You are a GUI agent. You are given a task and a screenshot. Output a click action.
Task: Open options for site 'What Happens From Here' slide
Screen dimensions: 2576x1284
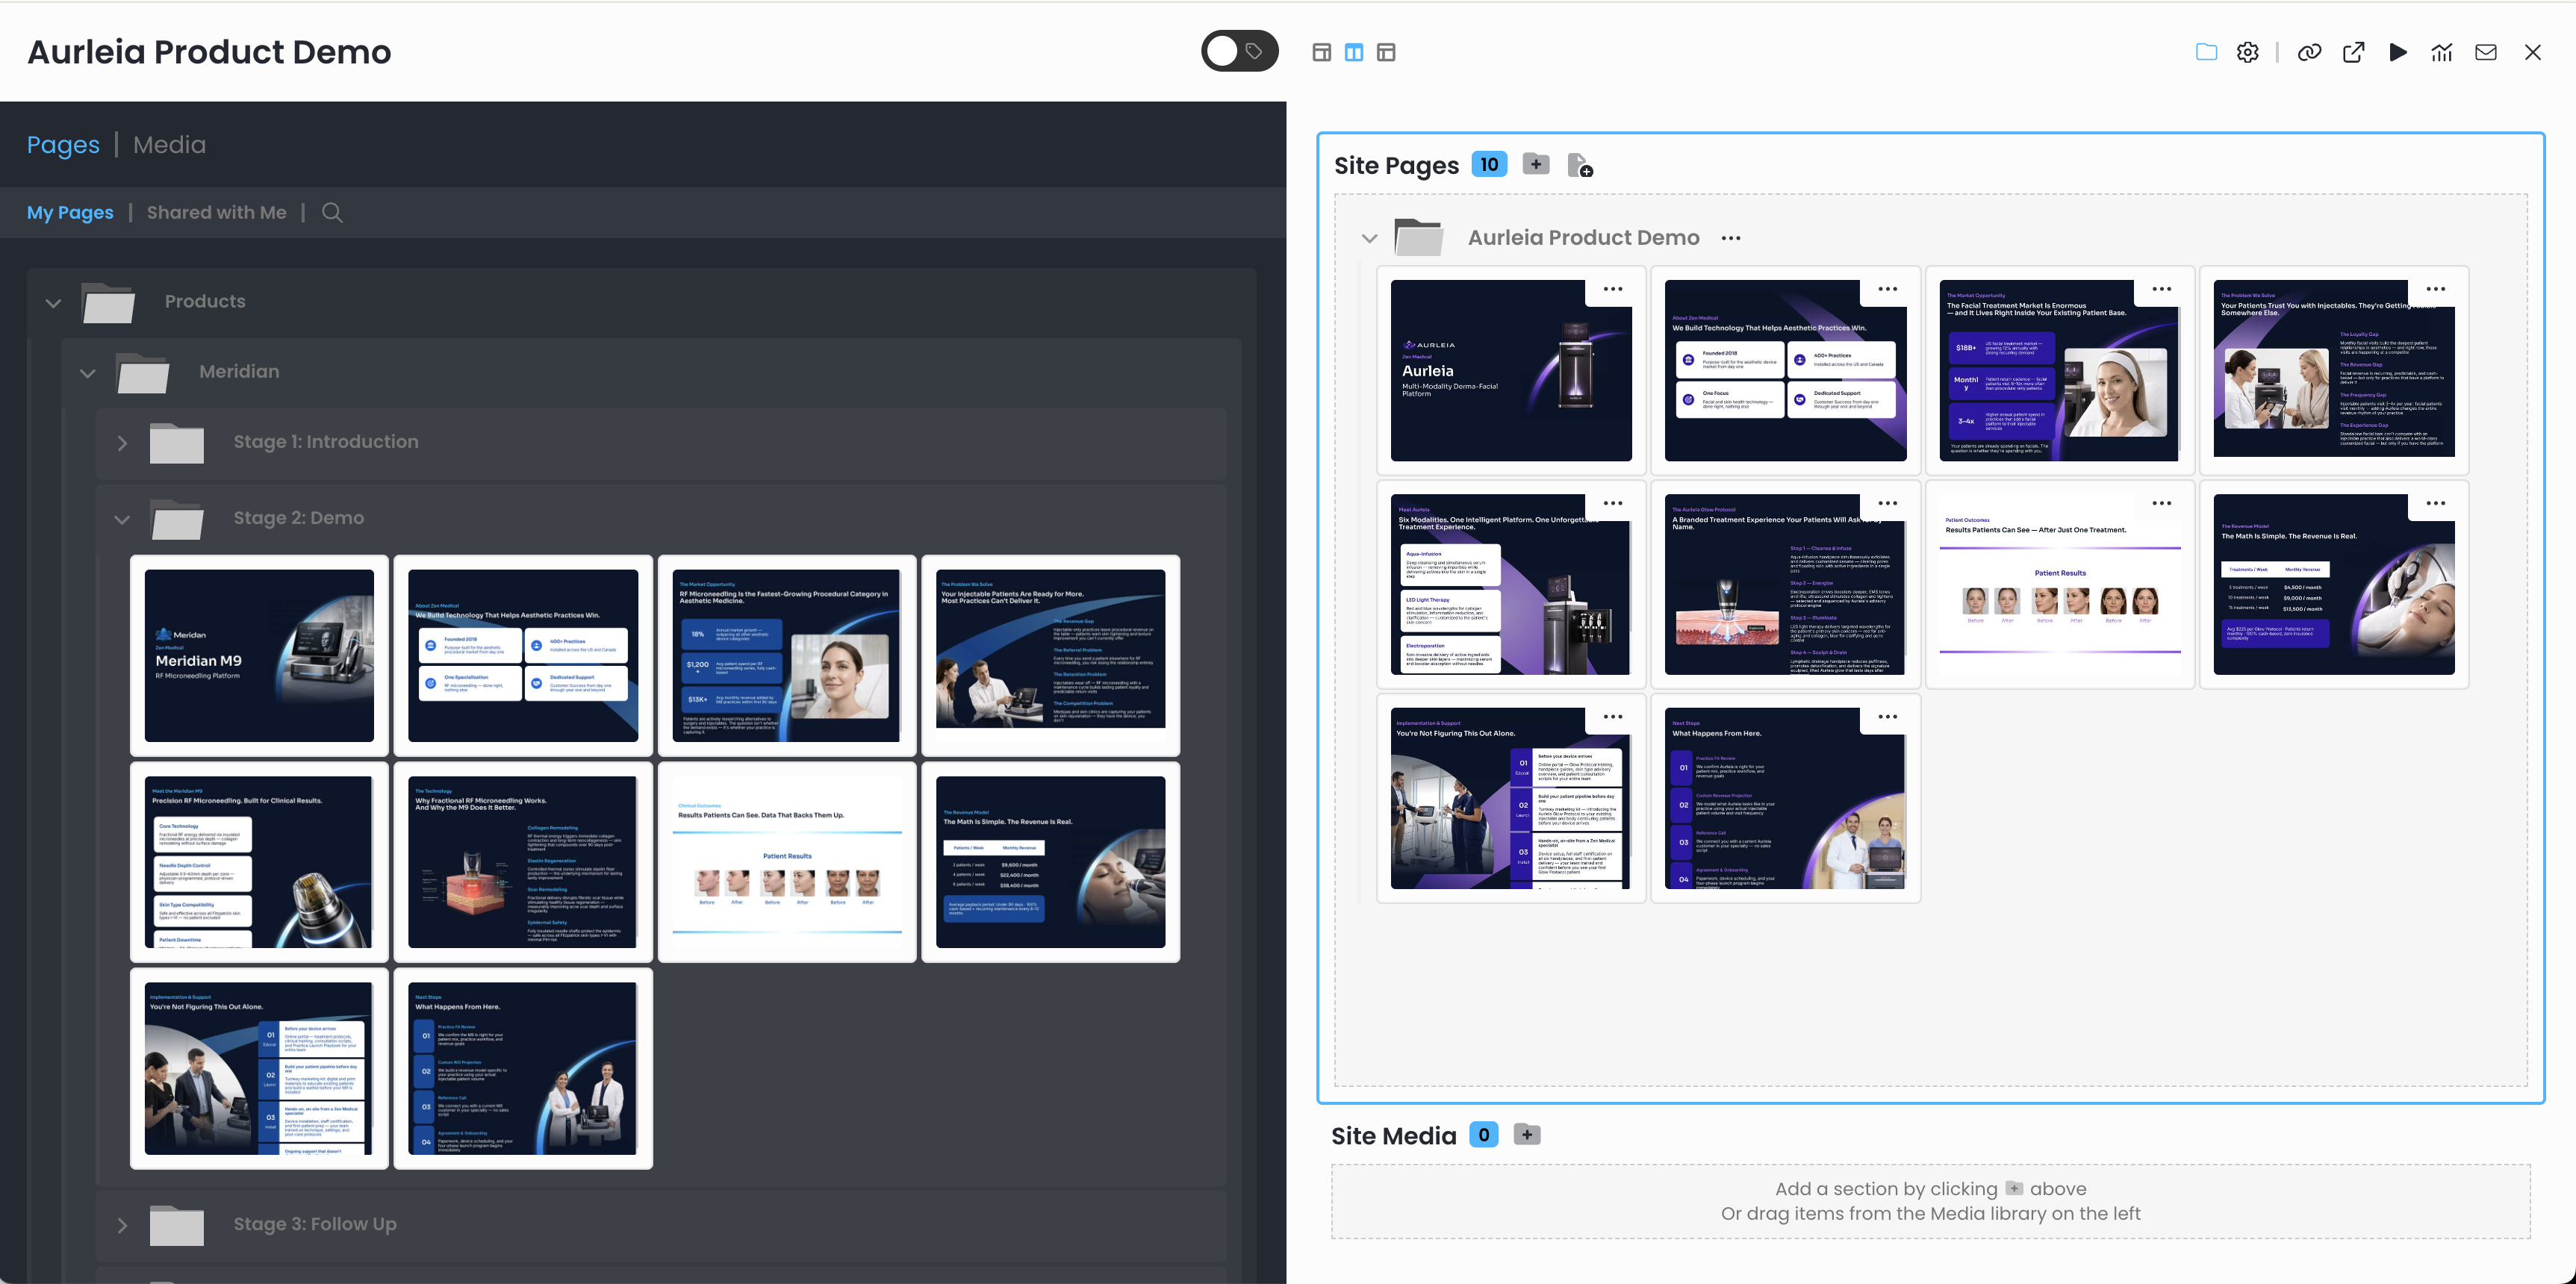(x=1887, y=716)
